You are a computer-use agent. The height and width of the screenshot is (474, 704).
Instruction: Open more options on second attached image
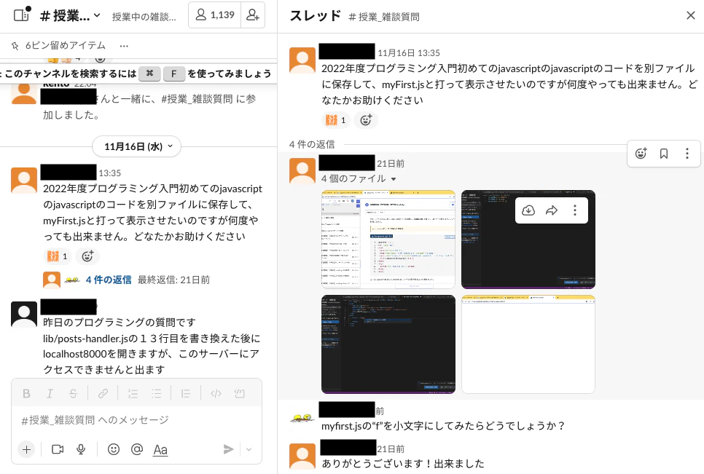tap(575, 210)
